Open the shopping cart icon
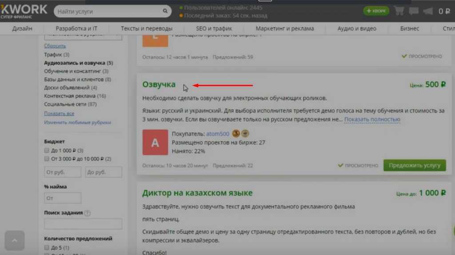 pos(399,11)
